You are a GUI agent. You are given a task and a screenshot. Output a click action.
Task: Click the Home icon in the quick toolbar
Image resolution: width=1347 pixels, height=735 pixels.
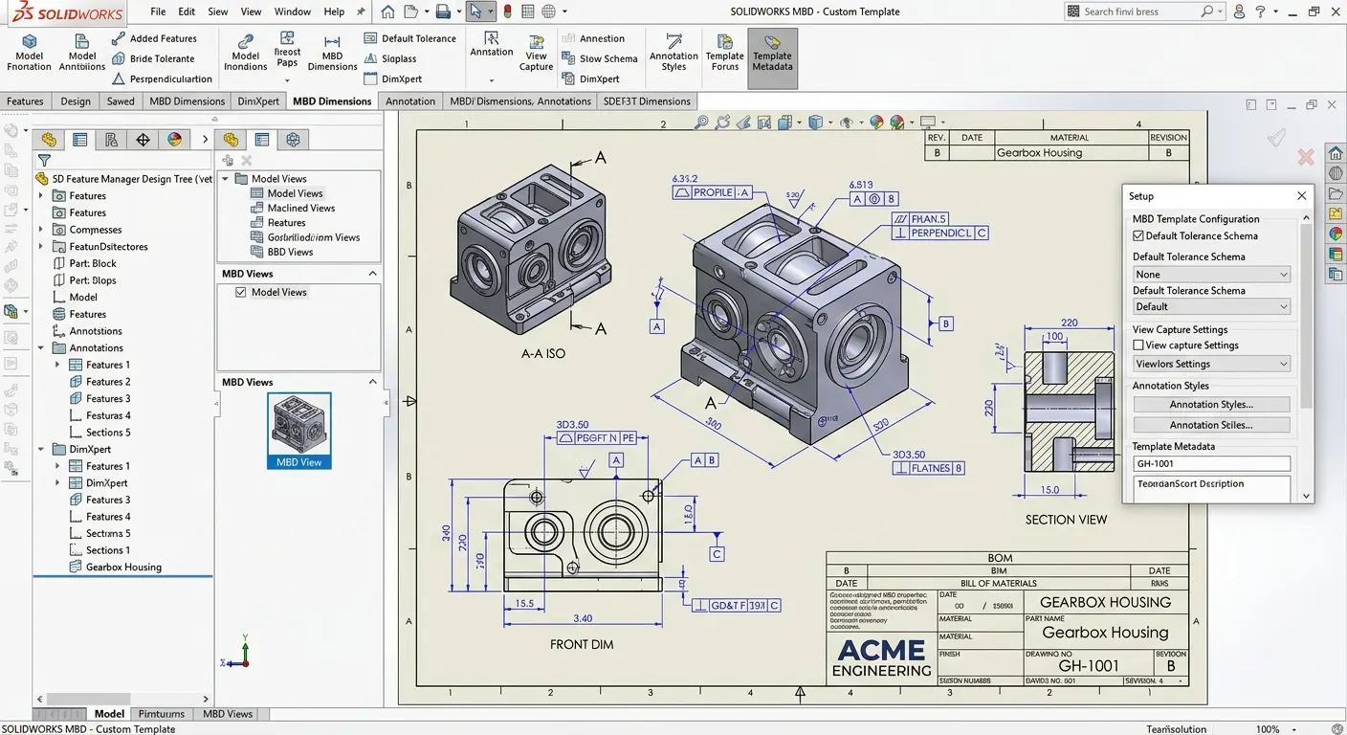(x=386, y=11)
